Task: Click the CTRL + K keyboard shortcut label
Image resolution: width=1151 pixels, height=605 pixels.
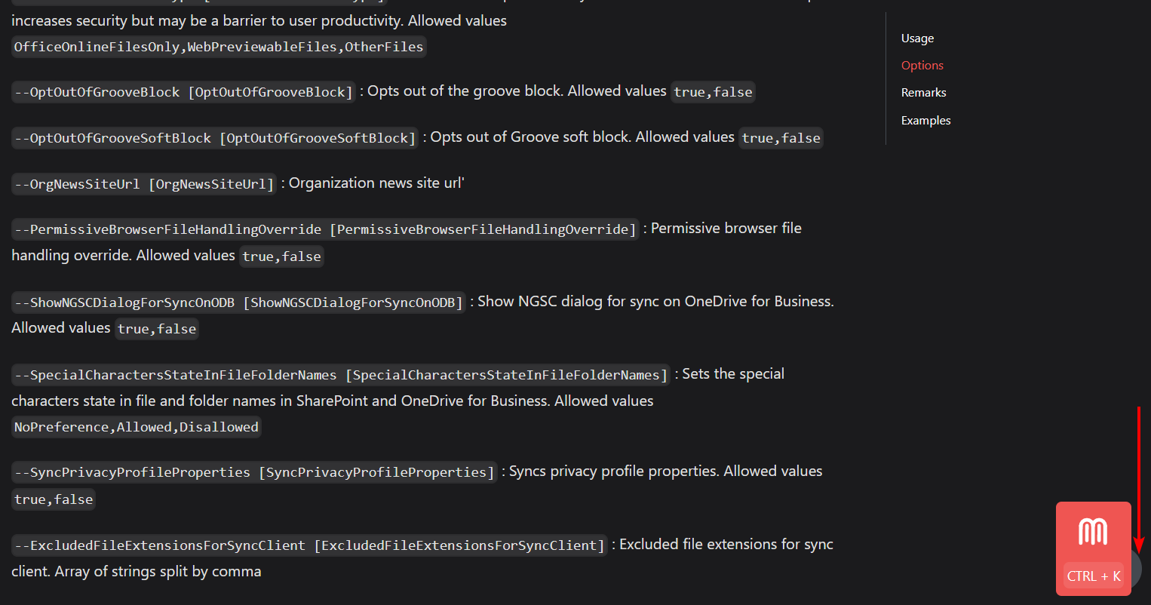Action: (1093, 575)
